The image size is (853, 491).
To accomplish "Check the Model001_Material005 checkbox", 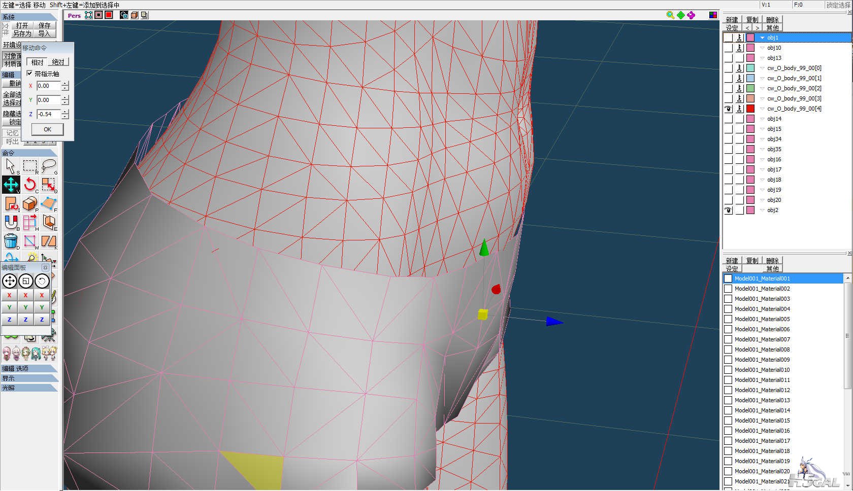I will coord(728,319).
